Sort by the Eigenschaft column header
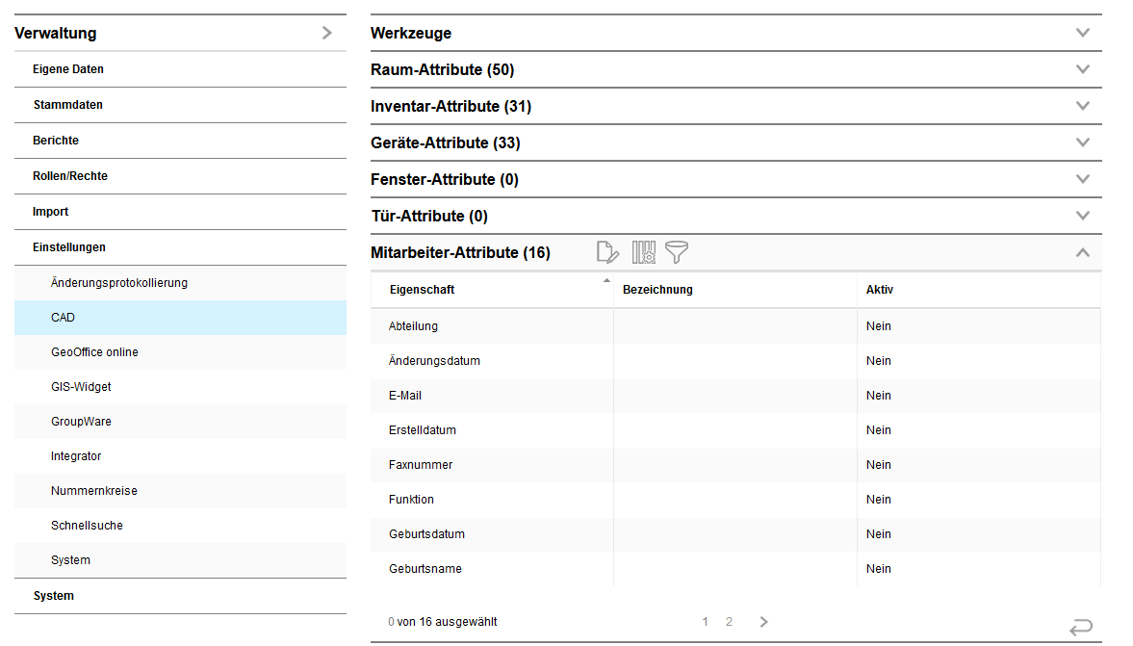The image size is (1133, 646). point(423,290)
